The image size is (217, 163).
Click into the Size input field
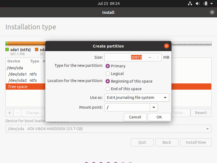coord(125,57)
